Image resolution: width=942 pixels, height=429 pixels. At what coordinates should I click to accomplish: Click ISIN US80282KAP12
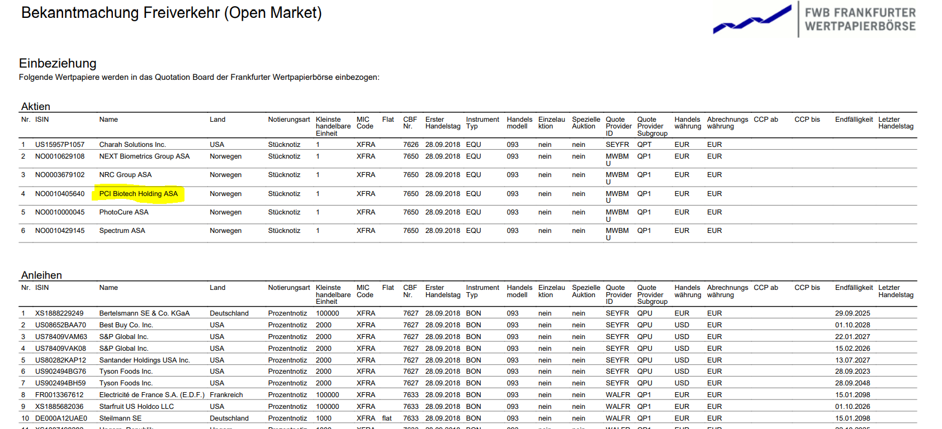60,360
